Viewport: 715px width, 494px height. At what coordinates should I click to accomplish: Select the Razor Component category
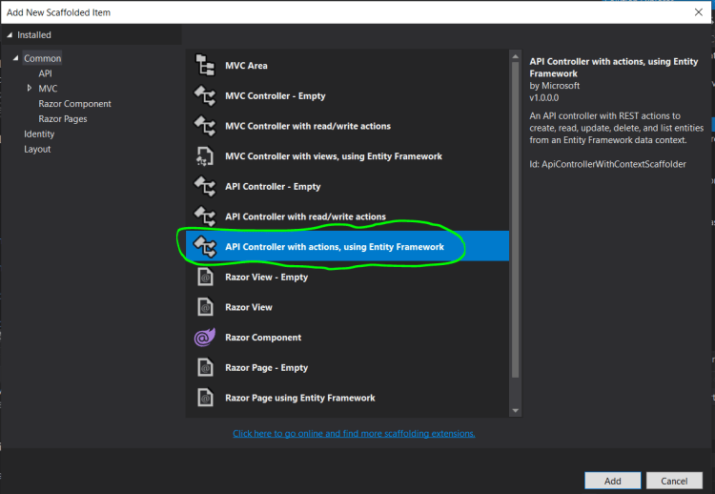pos(74,104)
